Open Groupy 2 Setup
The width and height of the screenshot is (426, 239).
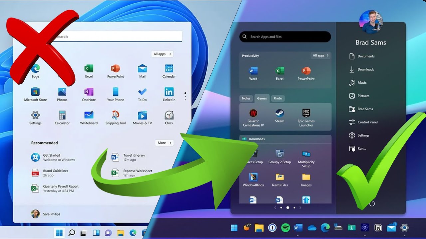280,157
